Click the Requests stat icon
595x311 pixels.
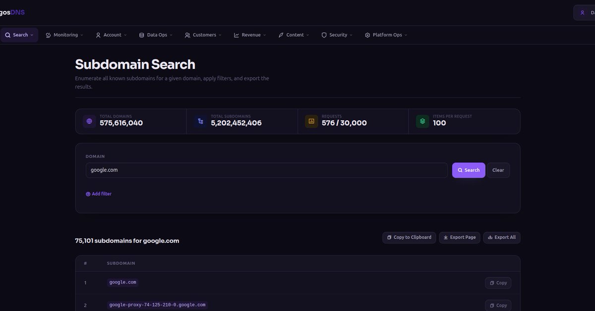(x=311, y=121)
